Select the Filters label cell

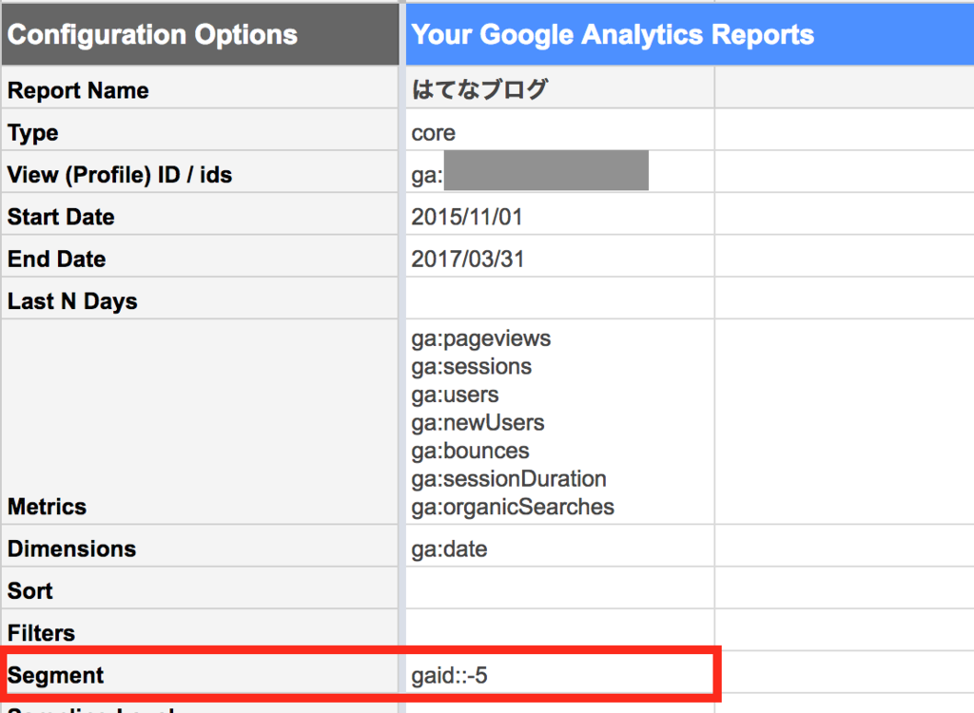pos(200,632)
